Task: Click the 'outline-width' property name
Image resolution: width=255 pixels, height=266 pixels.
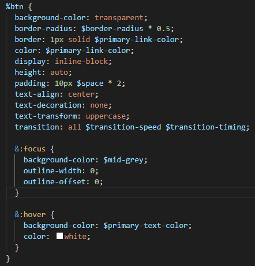Action: [52, 171]
